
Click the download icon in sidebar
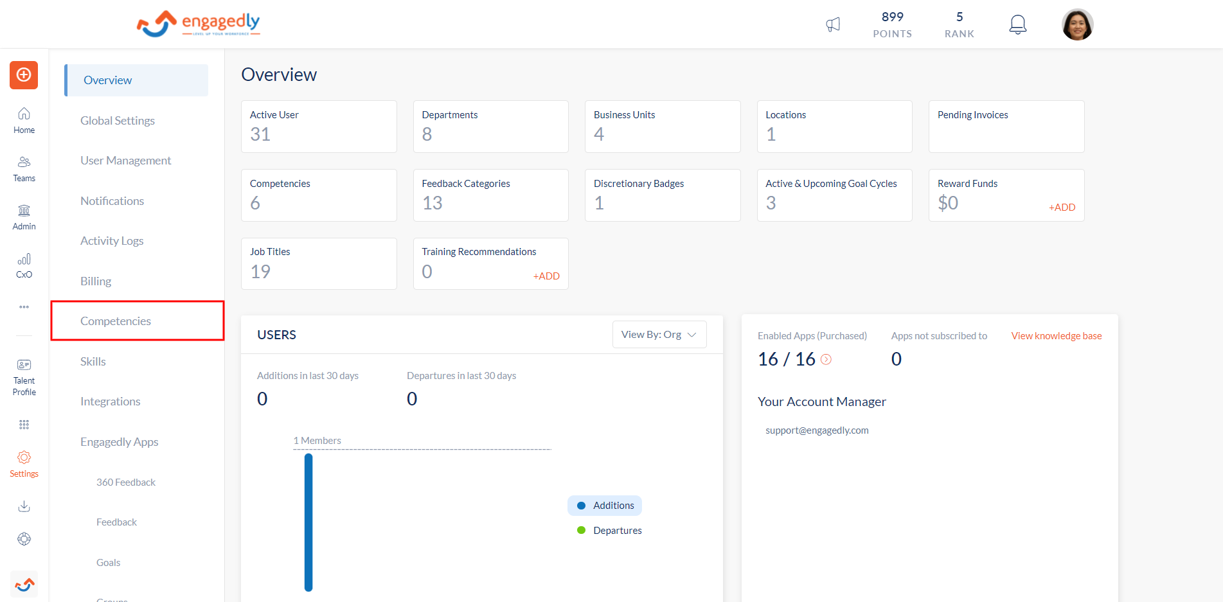pyautogui.click(x=24, y=506)
